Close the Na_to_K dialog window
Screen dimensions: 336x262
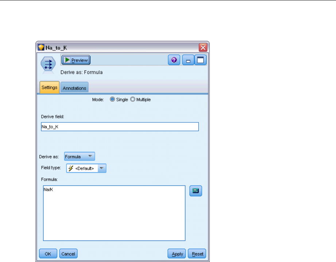coord(203,47)
